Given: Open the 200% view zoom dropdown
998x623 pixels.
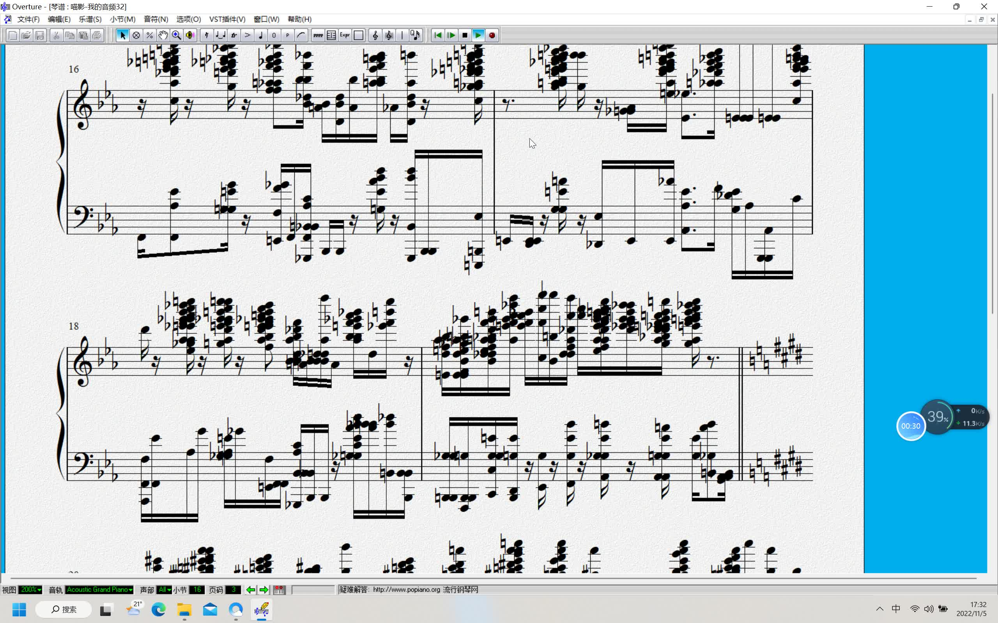Looking at the screenshot, I should (x=30, y=590).
